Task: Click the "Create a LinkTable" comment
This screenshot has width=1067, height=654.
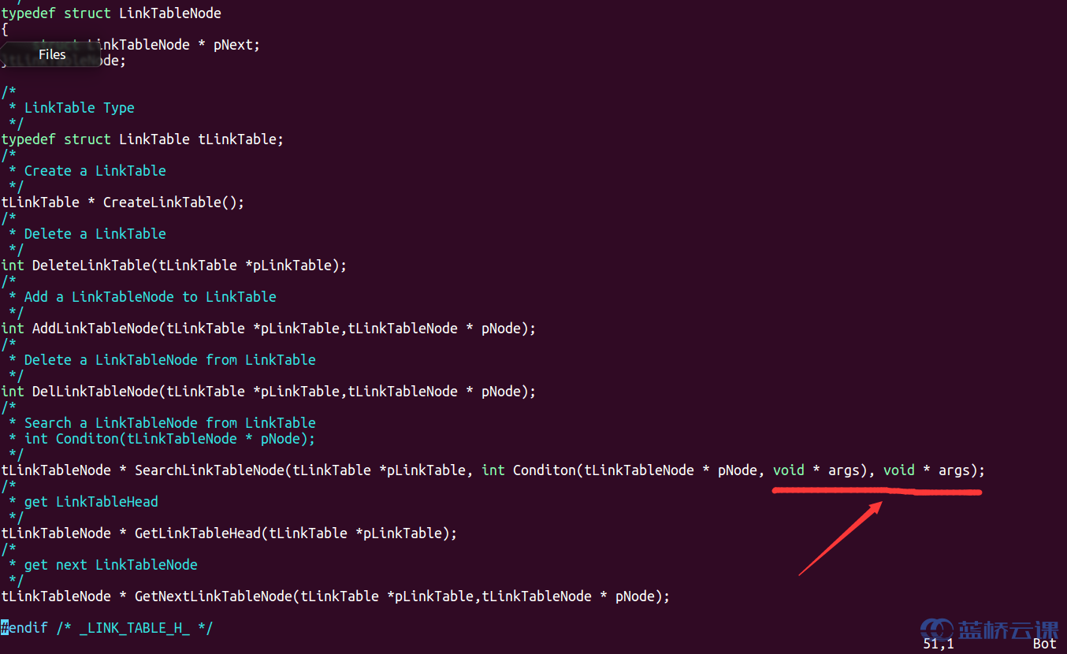Action: pyautogui.click(x=95, y=171)
